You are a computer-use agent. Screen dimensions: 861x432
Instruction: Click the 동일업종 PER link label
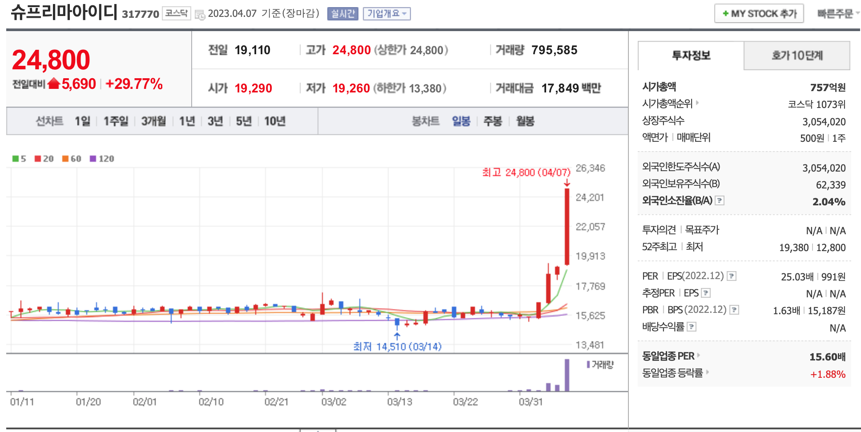(668, 356)
